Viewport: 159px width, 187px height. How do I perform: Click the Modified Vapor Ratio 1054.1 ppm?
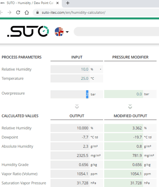[124, 174]
